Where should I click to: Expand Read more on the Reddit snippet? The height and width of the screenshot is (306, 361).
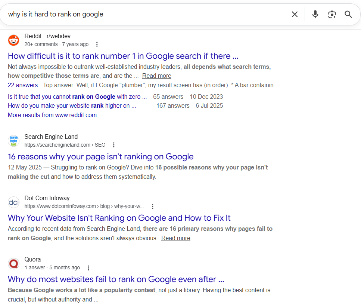coord(156,76)
